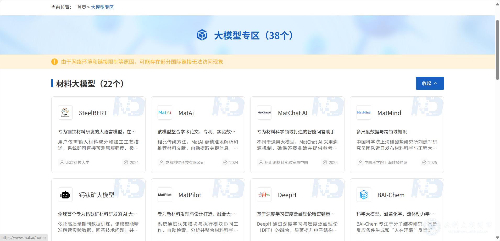The height and width of the screenshot is (241, 500).
Task: Click the year icon in SteelBERT card
Action: (126, 162)
